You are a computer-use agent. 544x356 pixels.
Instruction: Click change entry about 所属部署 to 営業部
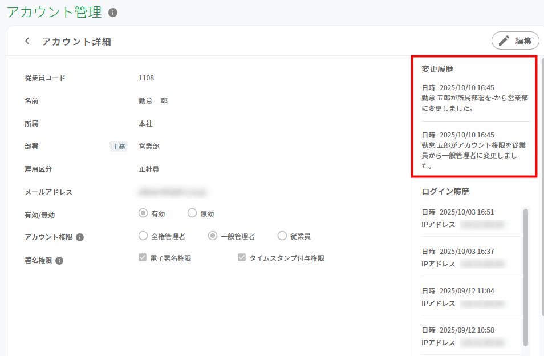476,98
